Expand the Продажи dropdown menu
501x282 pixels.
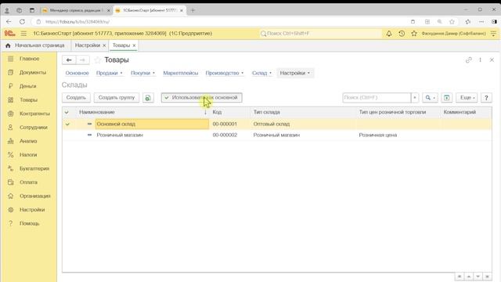click(110, 73)
